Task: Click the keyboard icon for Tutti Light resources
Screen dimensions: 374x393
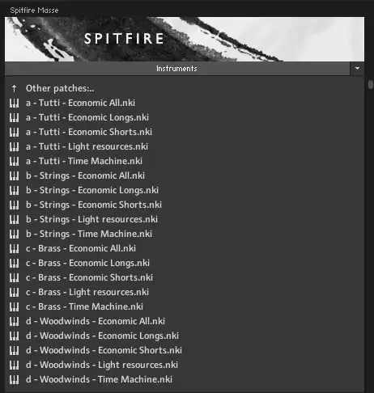Action: click(14, 146)
